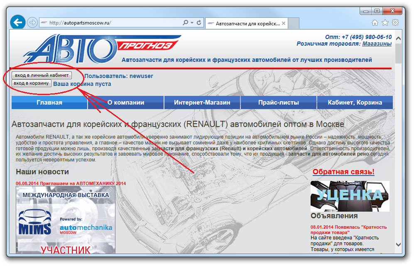
Task: Click the browser Back arrow button
Action: coord(18,22)
